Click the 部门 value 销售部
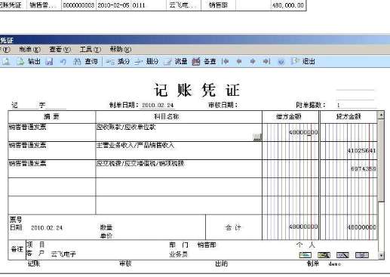This screenshot has width=390, height=277. tap(207, 245)
